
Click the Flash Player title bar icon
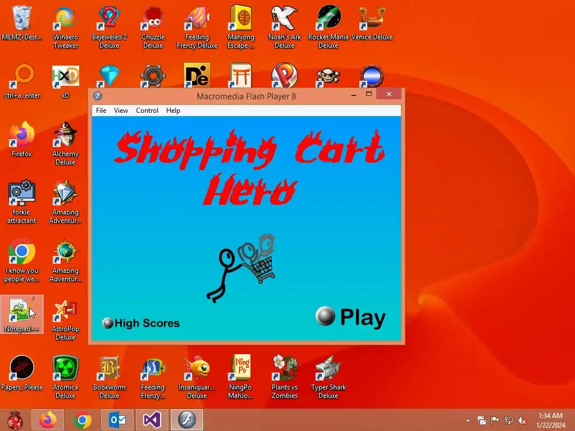pos(98,96)
